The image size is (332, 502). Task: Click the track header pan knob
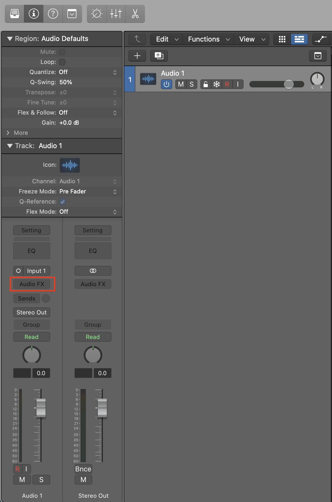[317, 79]
